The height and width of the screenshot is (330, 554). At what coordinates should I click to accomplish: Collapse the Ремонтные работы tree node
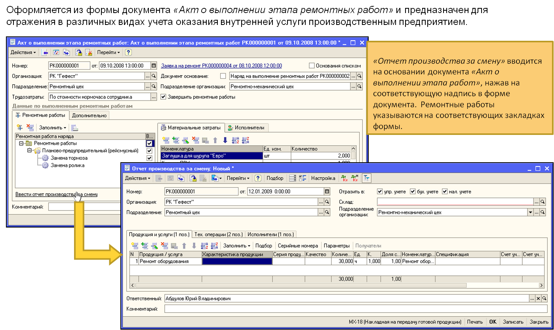pos(21,143)
